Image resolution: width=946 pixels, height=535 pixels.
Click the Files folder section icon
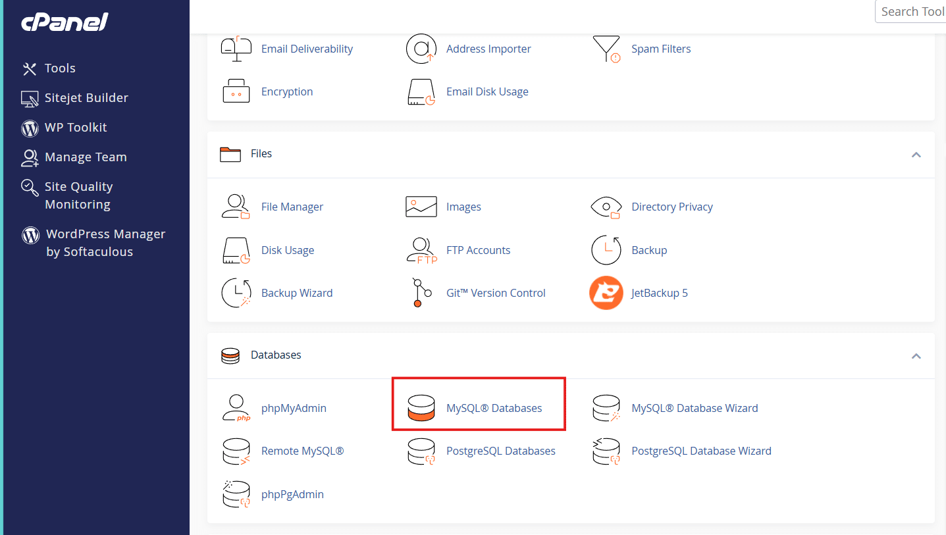[230, 154]
